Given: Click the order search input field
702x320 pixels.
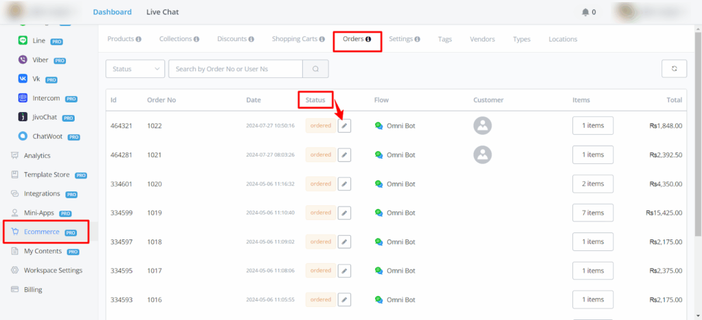Looking at the screenshot, I should (x=235, y=69).
